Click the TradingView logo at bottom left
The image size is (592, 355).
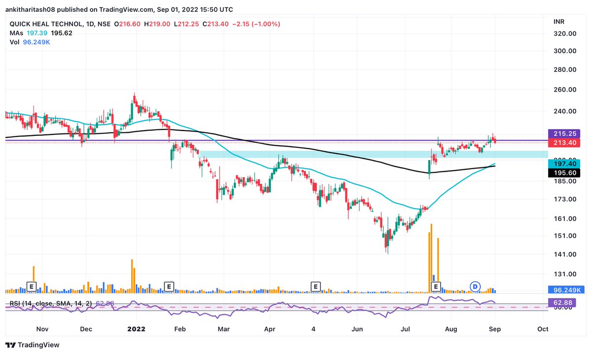[33, 345]
